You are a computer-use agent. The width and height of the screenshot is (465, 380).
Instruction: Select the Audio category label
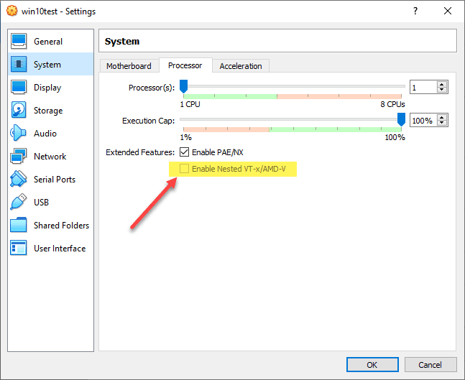pyautogui.click(x=45, y=134)
